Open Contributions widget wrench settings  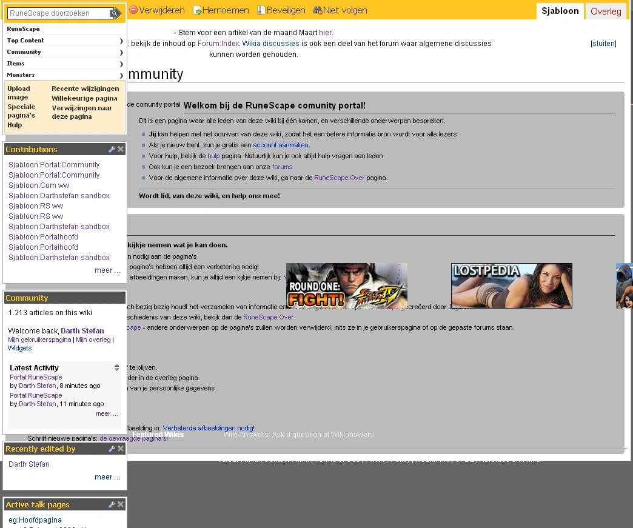tap(112, 149)
